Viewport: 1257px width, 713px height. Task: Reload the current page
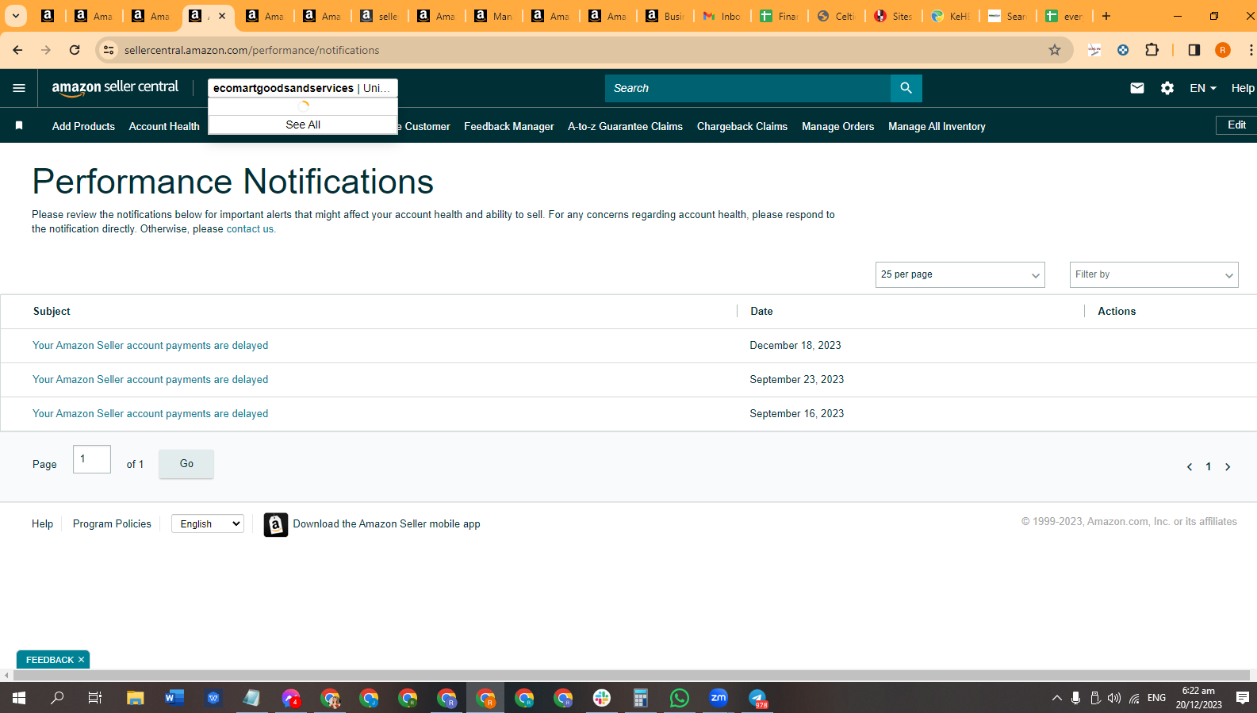coord(75,50)
